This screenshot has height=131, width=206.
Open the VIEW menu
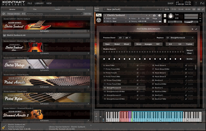[x=49, y=3]
